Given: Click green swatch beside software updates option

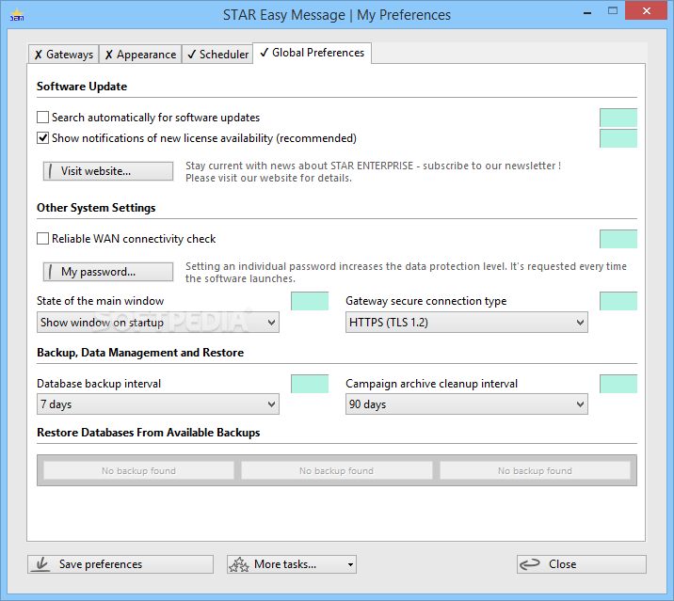Looking at the screenshot, I should (x=618, y=118).
